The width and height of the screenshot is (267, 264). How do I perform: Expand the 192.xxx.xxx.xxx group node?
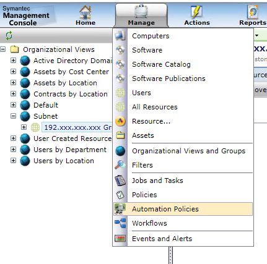(x=24, y=127)
